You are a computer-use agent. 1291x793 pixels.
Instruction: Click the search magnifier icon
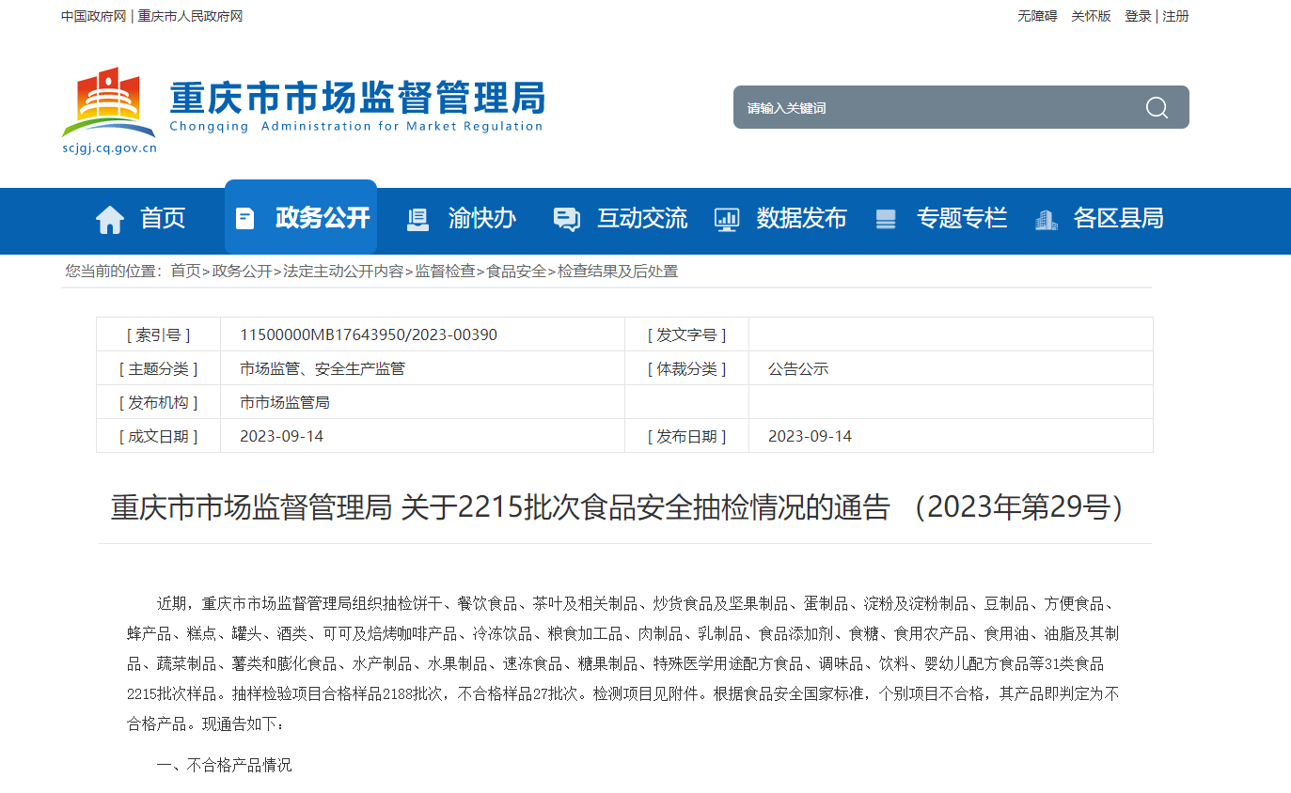click(x=1157, y=108)
